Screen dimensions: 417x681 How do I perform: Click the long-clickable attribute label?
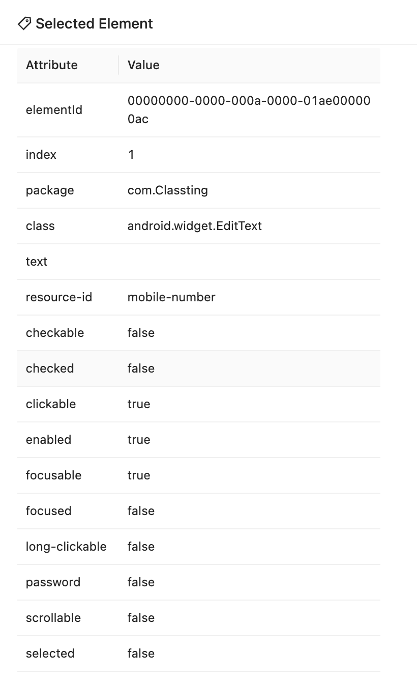pos(66,547)
